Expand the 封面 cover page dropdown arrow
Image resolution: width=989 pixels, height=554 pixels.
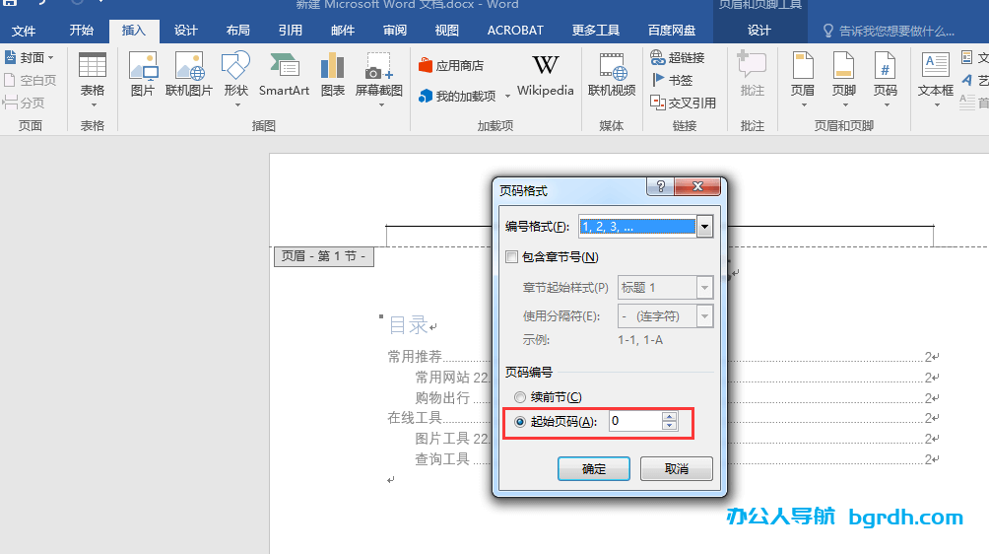pos(51,57)
